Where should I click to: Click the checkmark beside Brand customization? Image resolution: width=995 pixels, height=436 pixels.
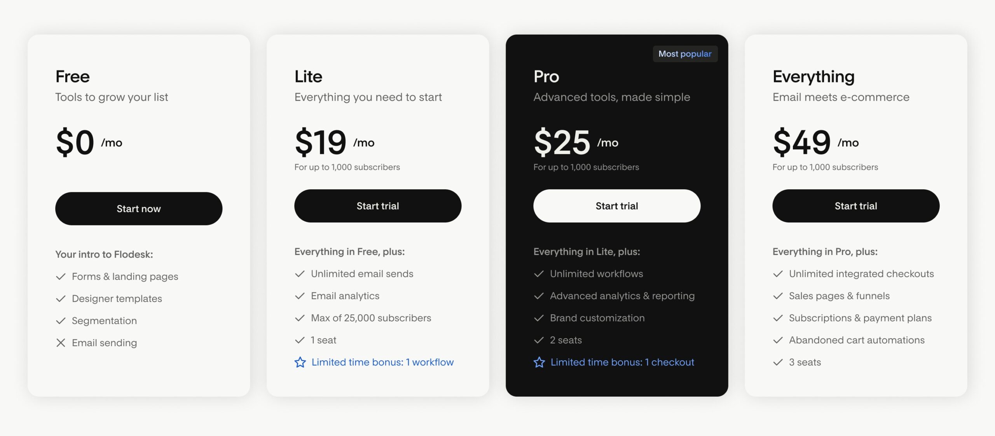click(539, 318)
